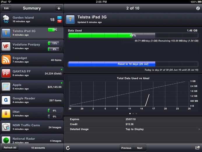Screen dimensions: 202x152
Task: Open the QANTAS FF red icon
Action: click(6, 73)
